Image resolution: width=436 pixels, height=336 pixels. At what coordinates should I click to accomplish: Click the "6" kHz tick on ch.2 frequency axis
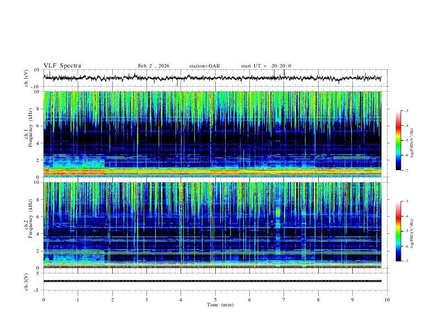pyautogui.click(x=38, y=217)
